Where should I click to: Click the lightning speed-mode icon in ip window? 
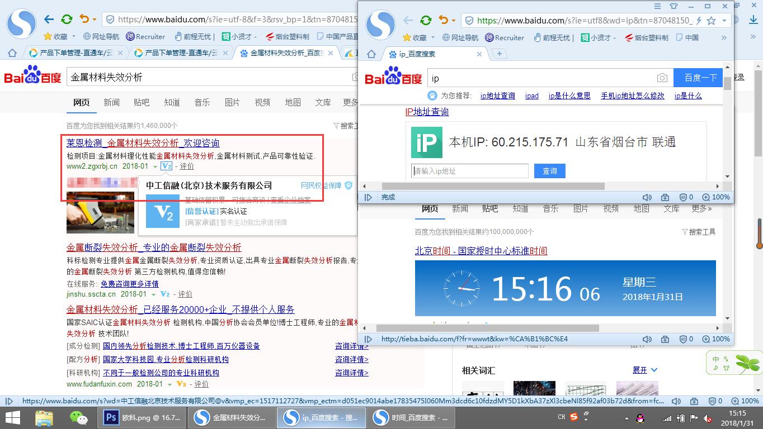699,21
